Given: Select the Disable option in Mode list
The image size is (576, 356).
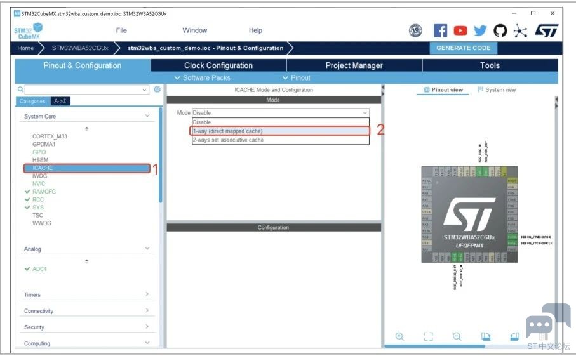Looking at the screenshot, I should point(281,122).
